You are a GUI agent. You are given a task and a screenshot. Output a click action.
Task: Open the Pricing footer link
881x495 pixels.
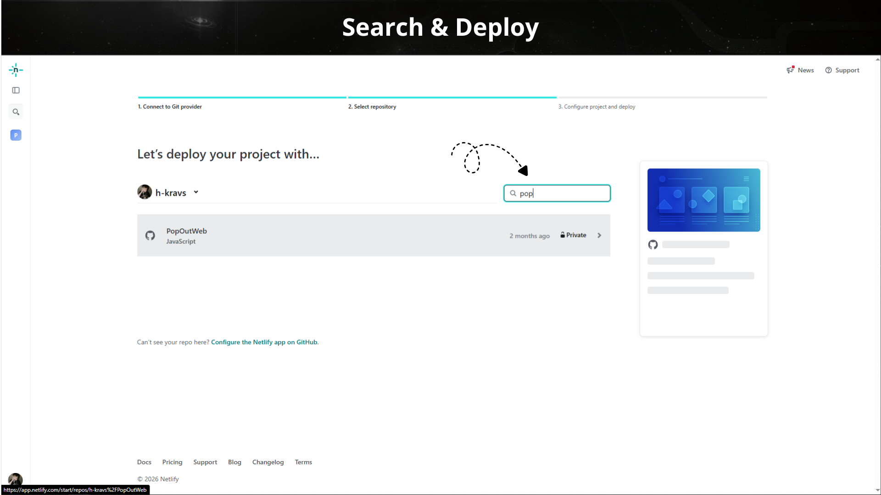(172, 462)
